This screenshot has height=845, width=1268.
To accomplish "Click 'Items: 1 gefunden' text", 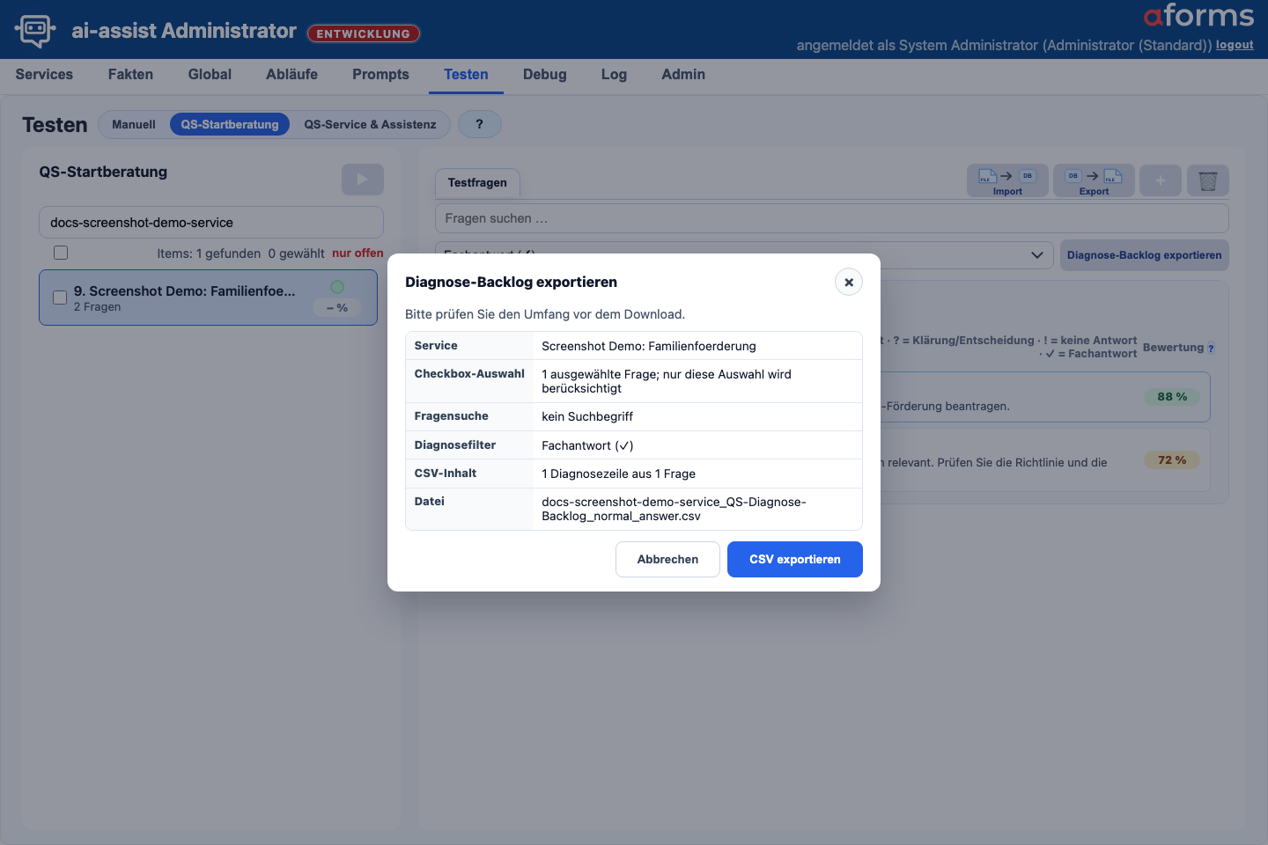I will (x=209, y=253).
